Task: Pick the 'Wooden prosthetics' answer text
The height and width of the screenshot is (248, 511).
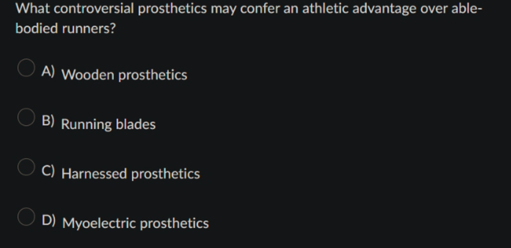Action: [125, 75]
